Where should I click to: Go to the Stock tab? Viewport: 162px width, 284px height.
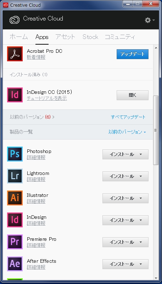tap(90, 37)
